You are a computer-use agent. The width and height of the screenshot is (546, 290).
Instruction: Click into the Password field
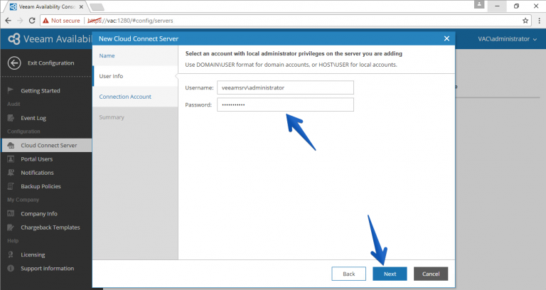[285, 104]
